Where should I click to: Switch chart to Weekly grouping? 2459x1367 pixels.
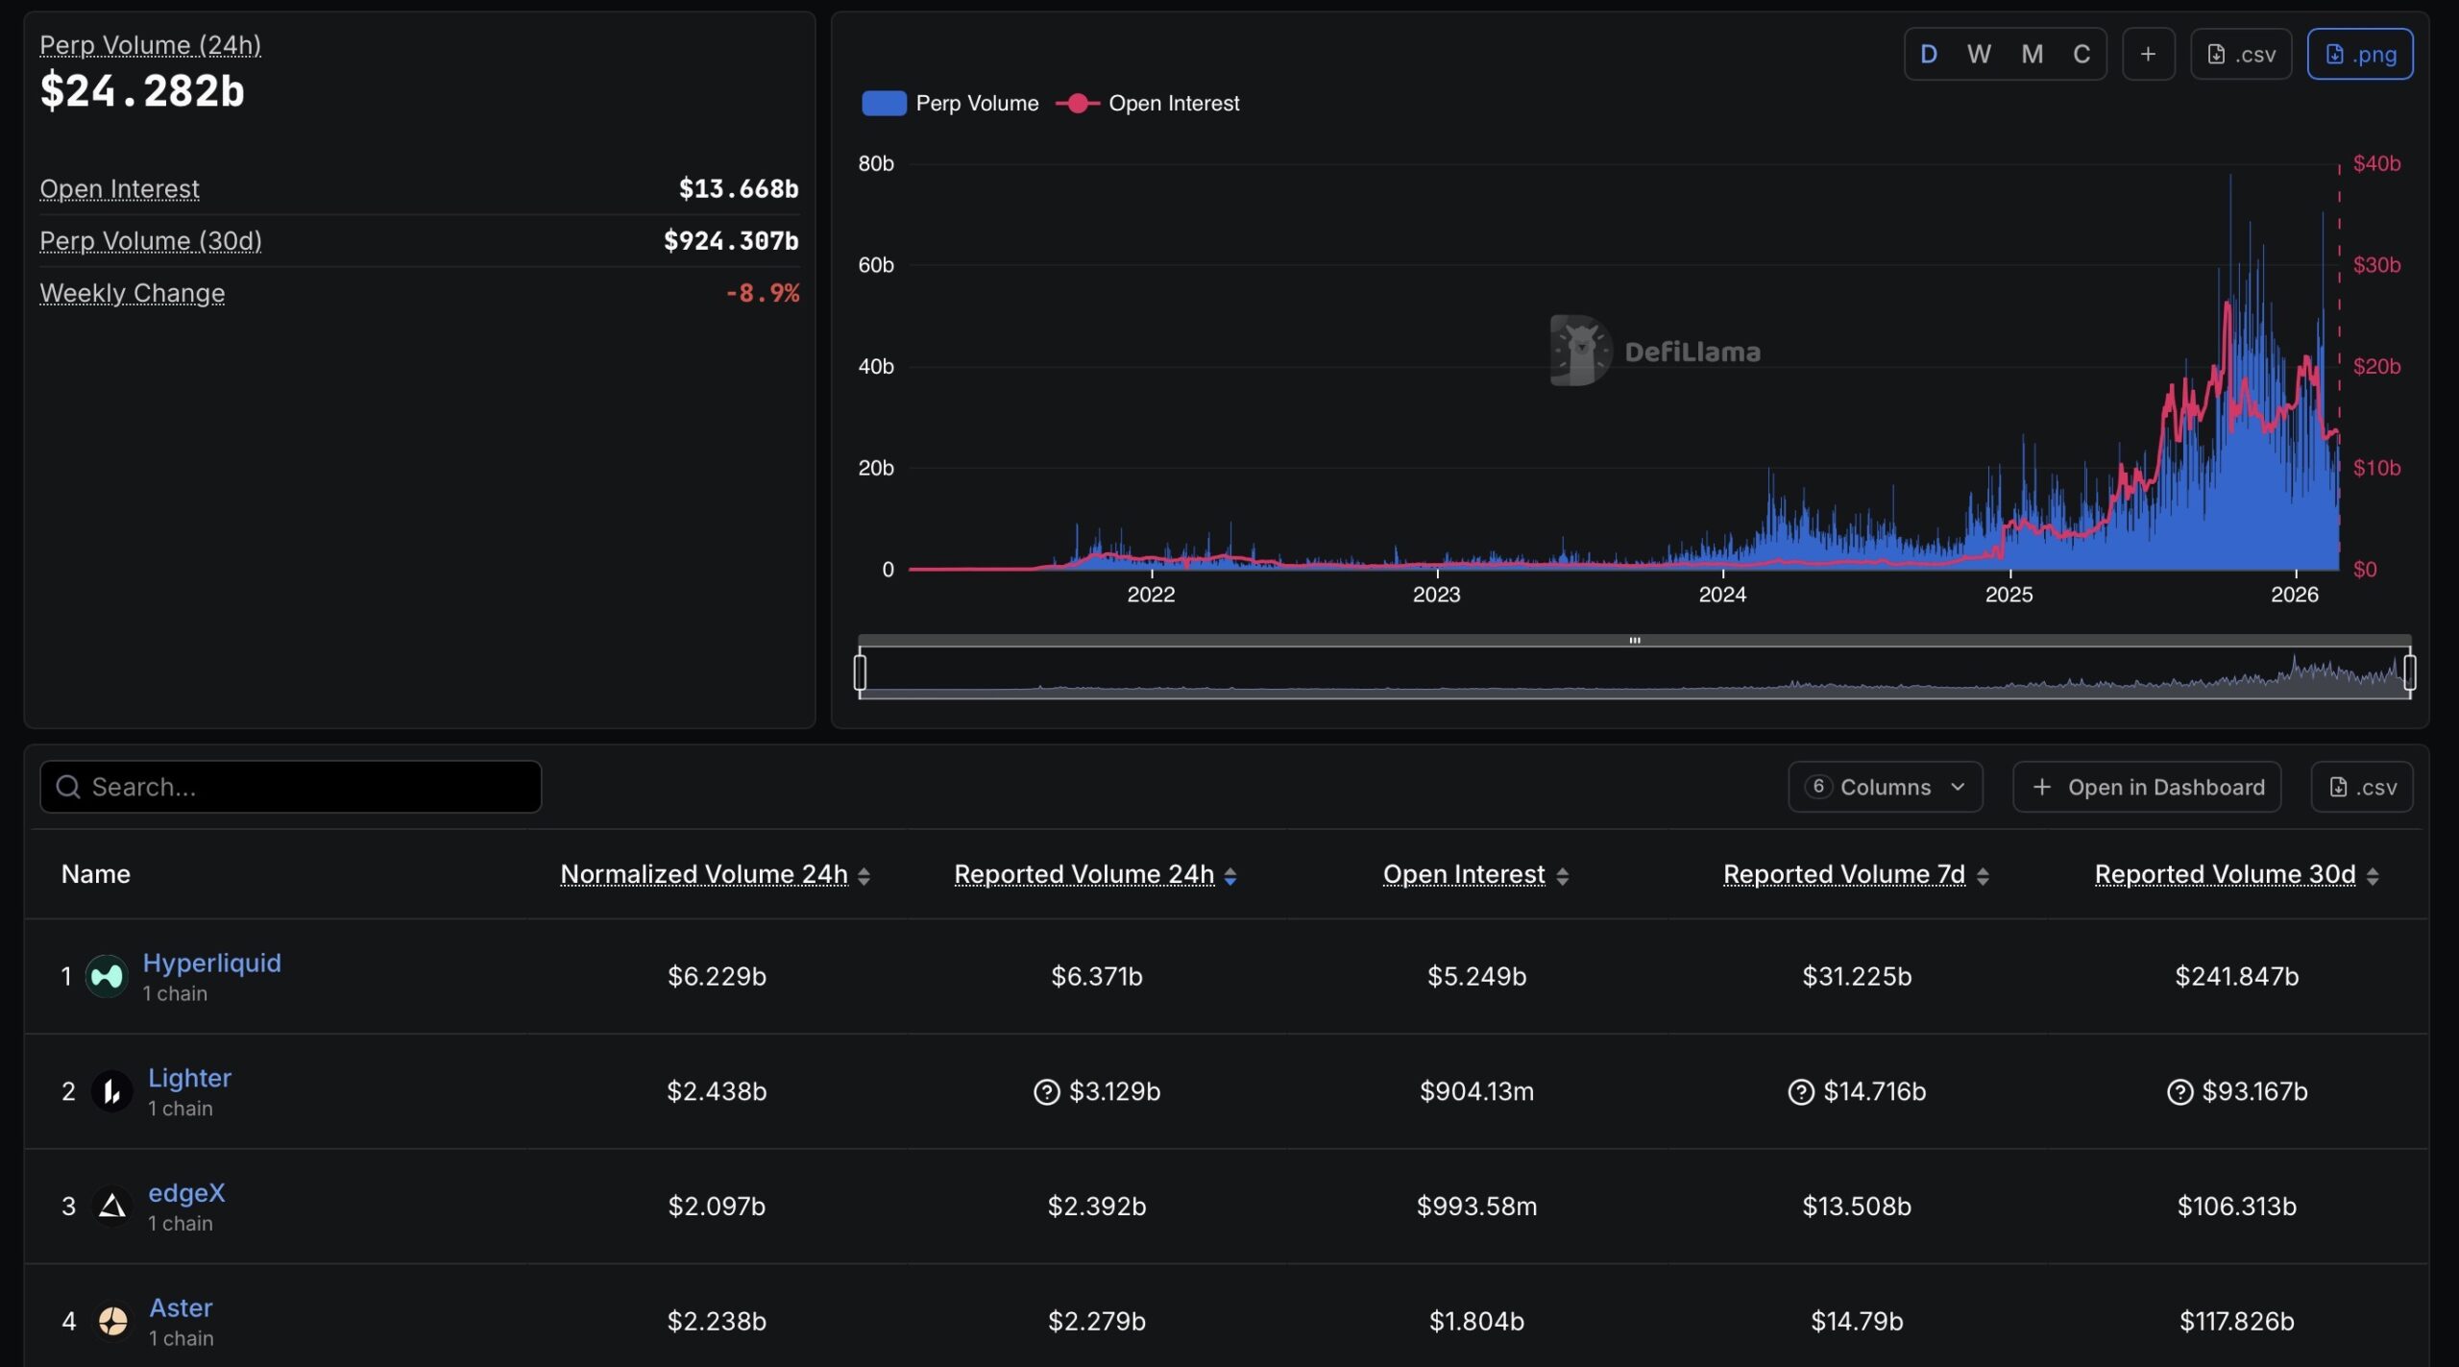tap(1979, 55)
